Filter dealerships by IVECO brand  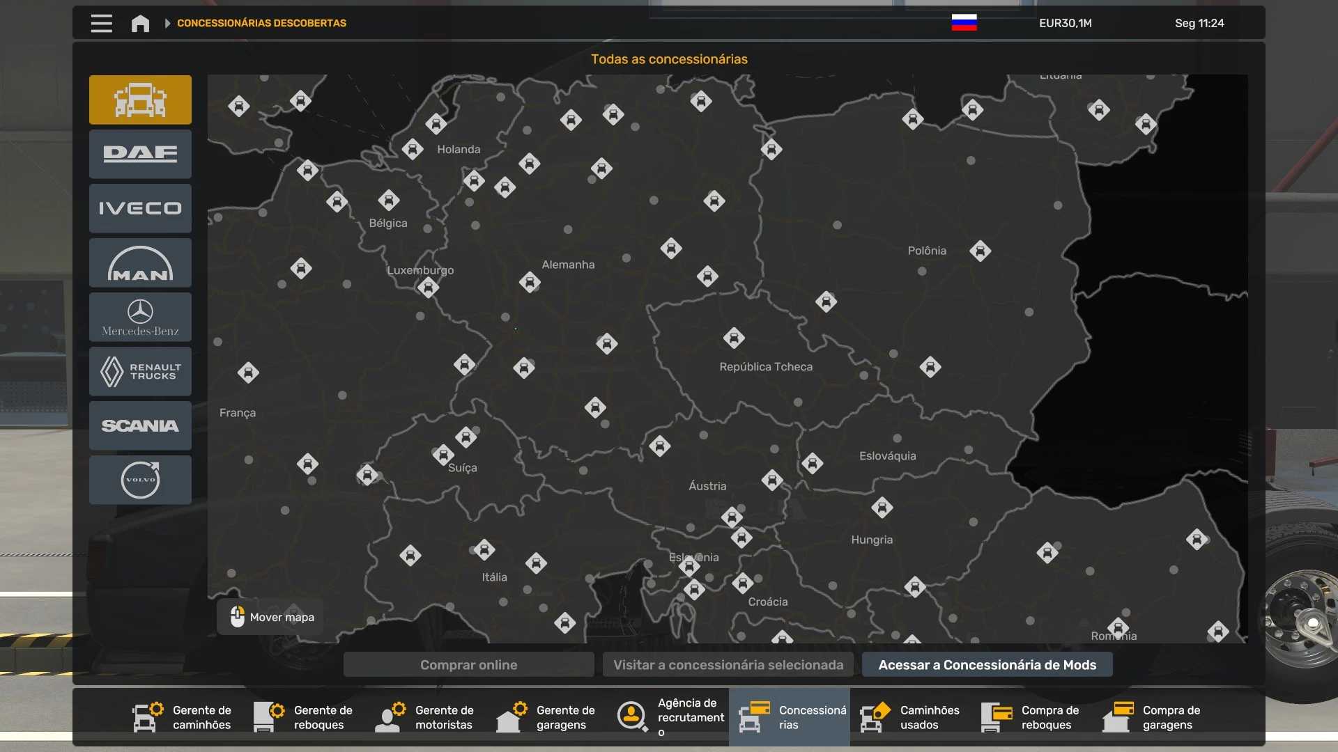click(140, 208)
